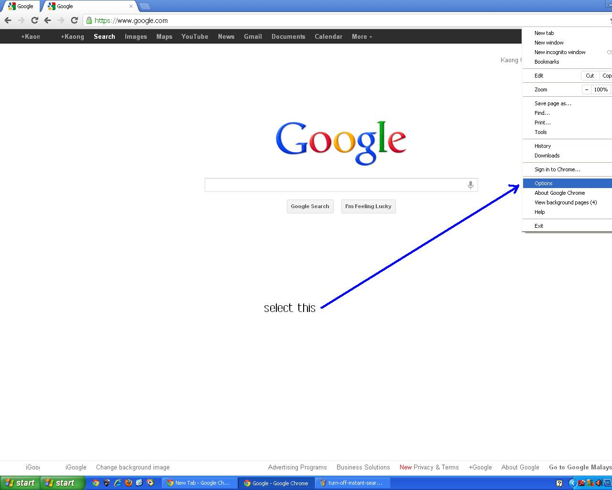Launch Internet Explorer from quick launch
The height and width of the screenshot is (490, 612).
click(x=118, y=483)
